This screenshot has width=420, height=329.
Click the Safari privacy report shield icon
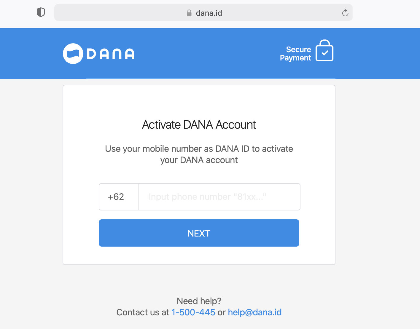41,12
